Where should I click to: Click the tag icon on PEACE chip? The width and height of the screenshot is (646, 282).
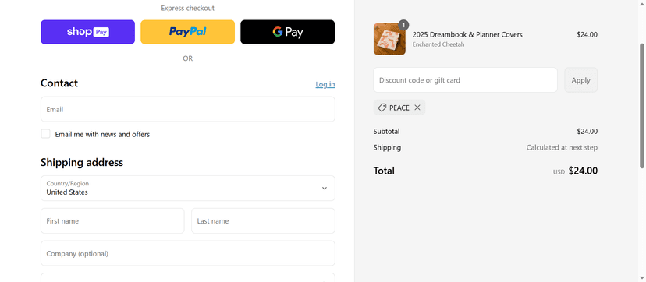point(382,108)
